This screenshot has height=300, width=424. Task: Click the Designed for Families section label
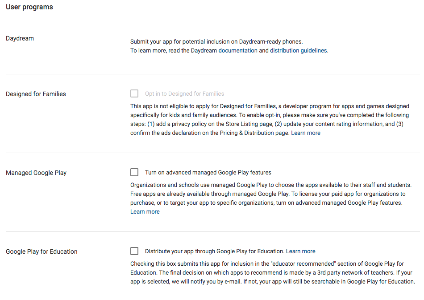[x=36, y=94]
